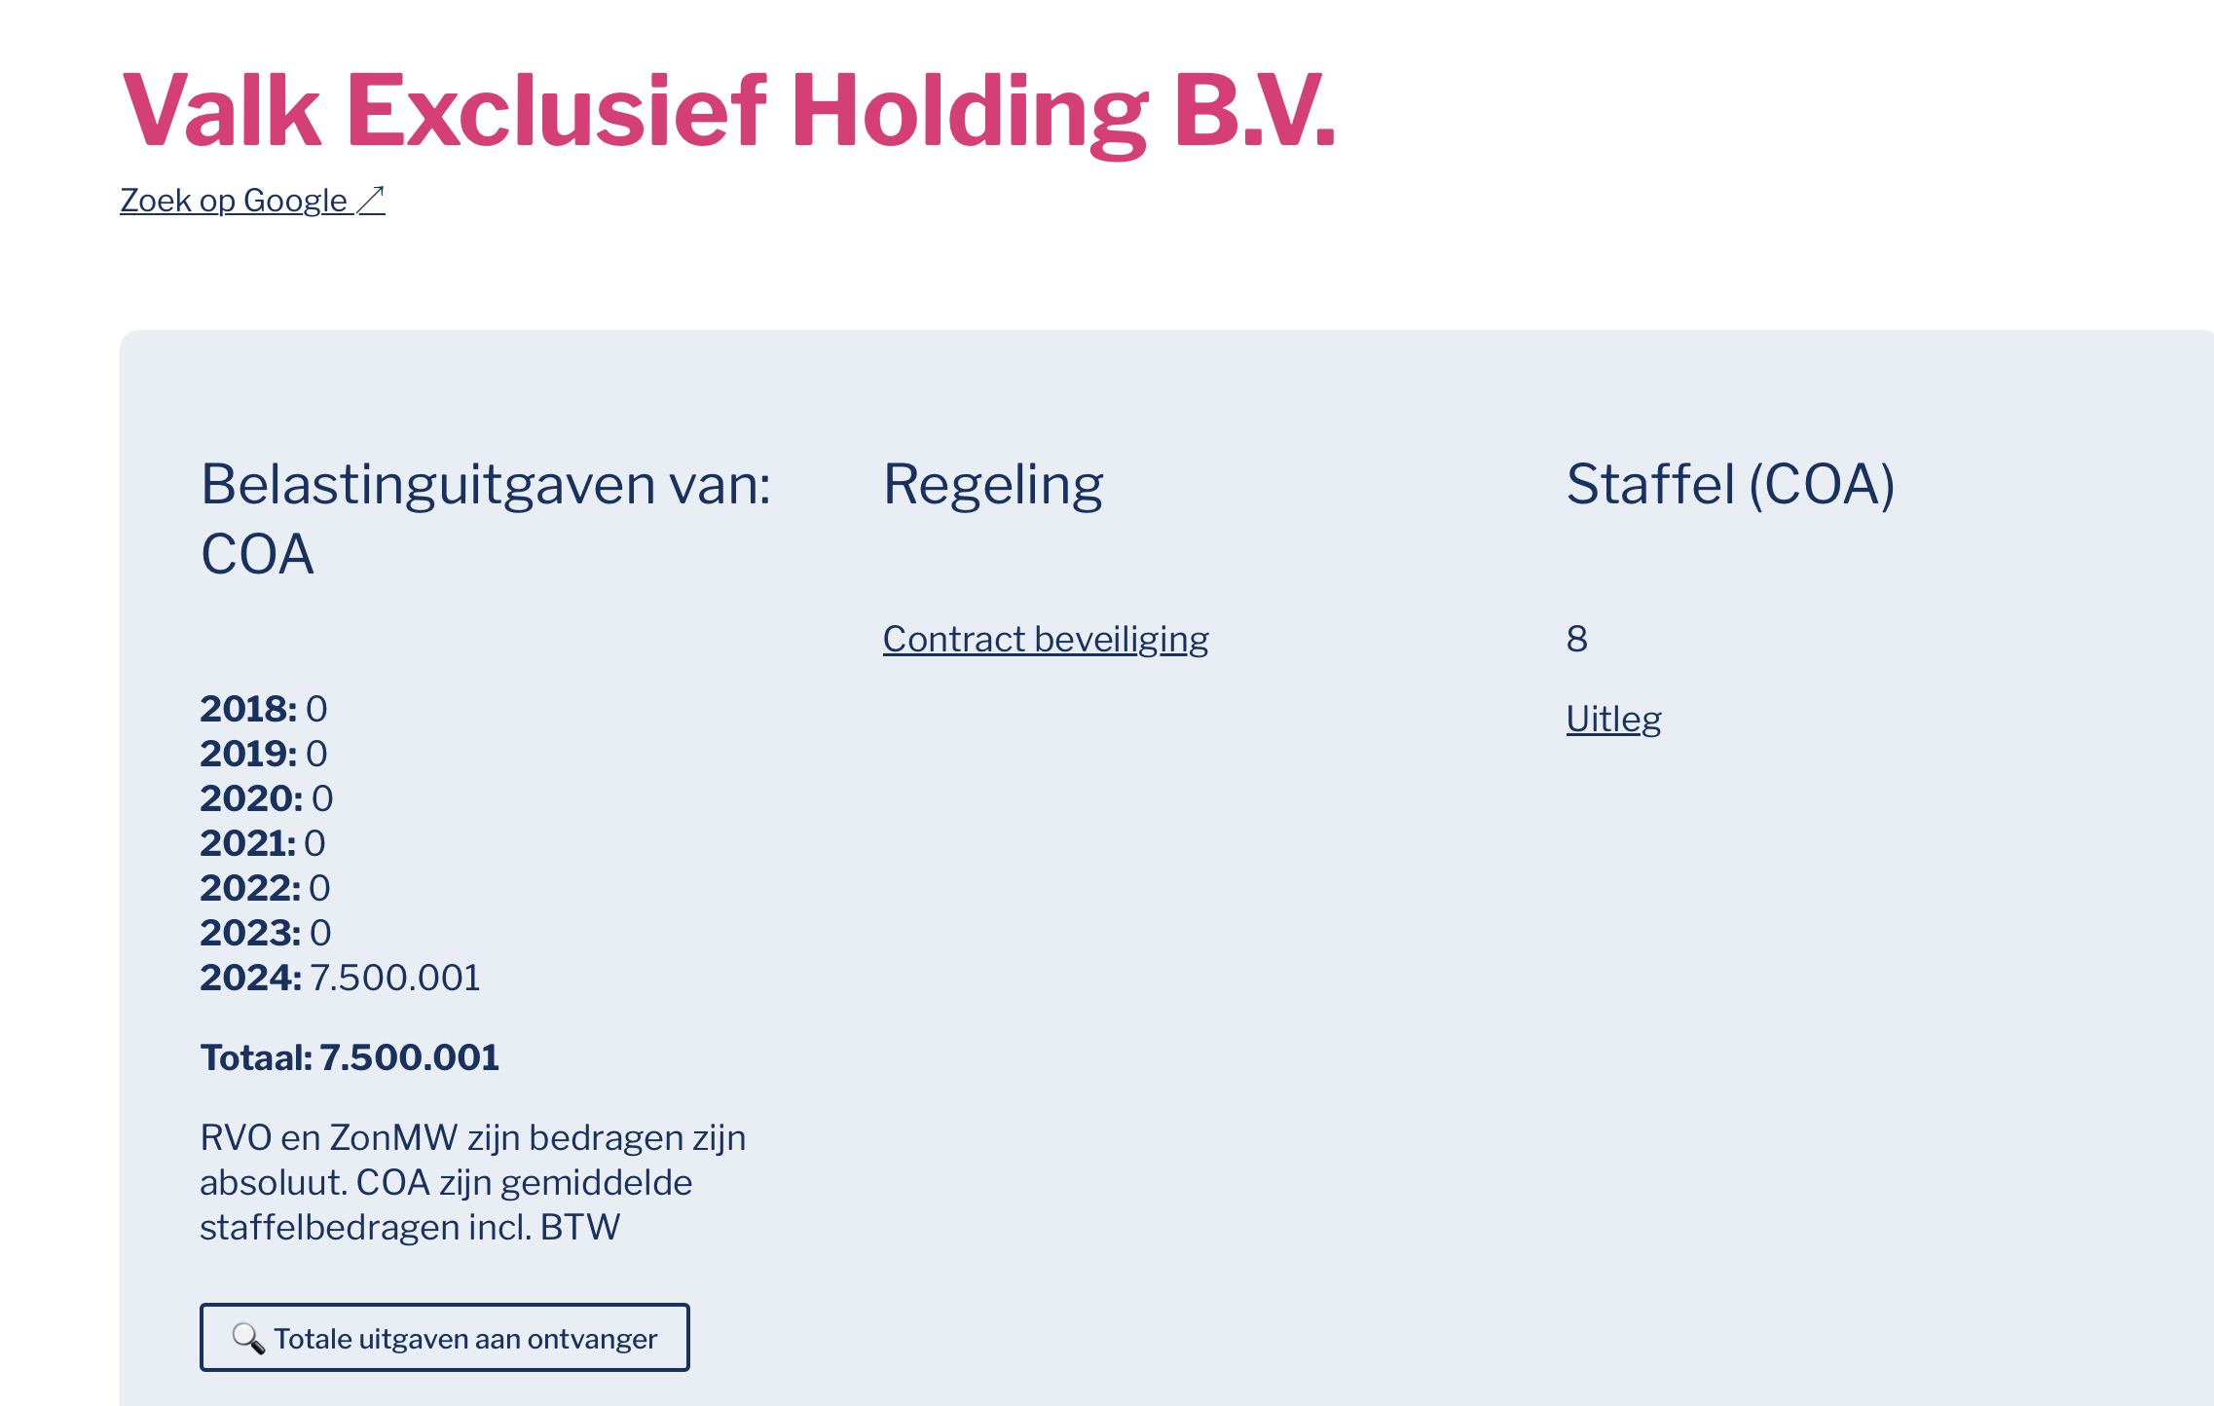Click the magnifying glass icon in the button
This screenshot has width=2214, height=1406.
248,1338
